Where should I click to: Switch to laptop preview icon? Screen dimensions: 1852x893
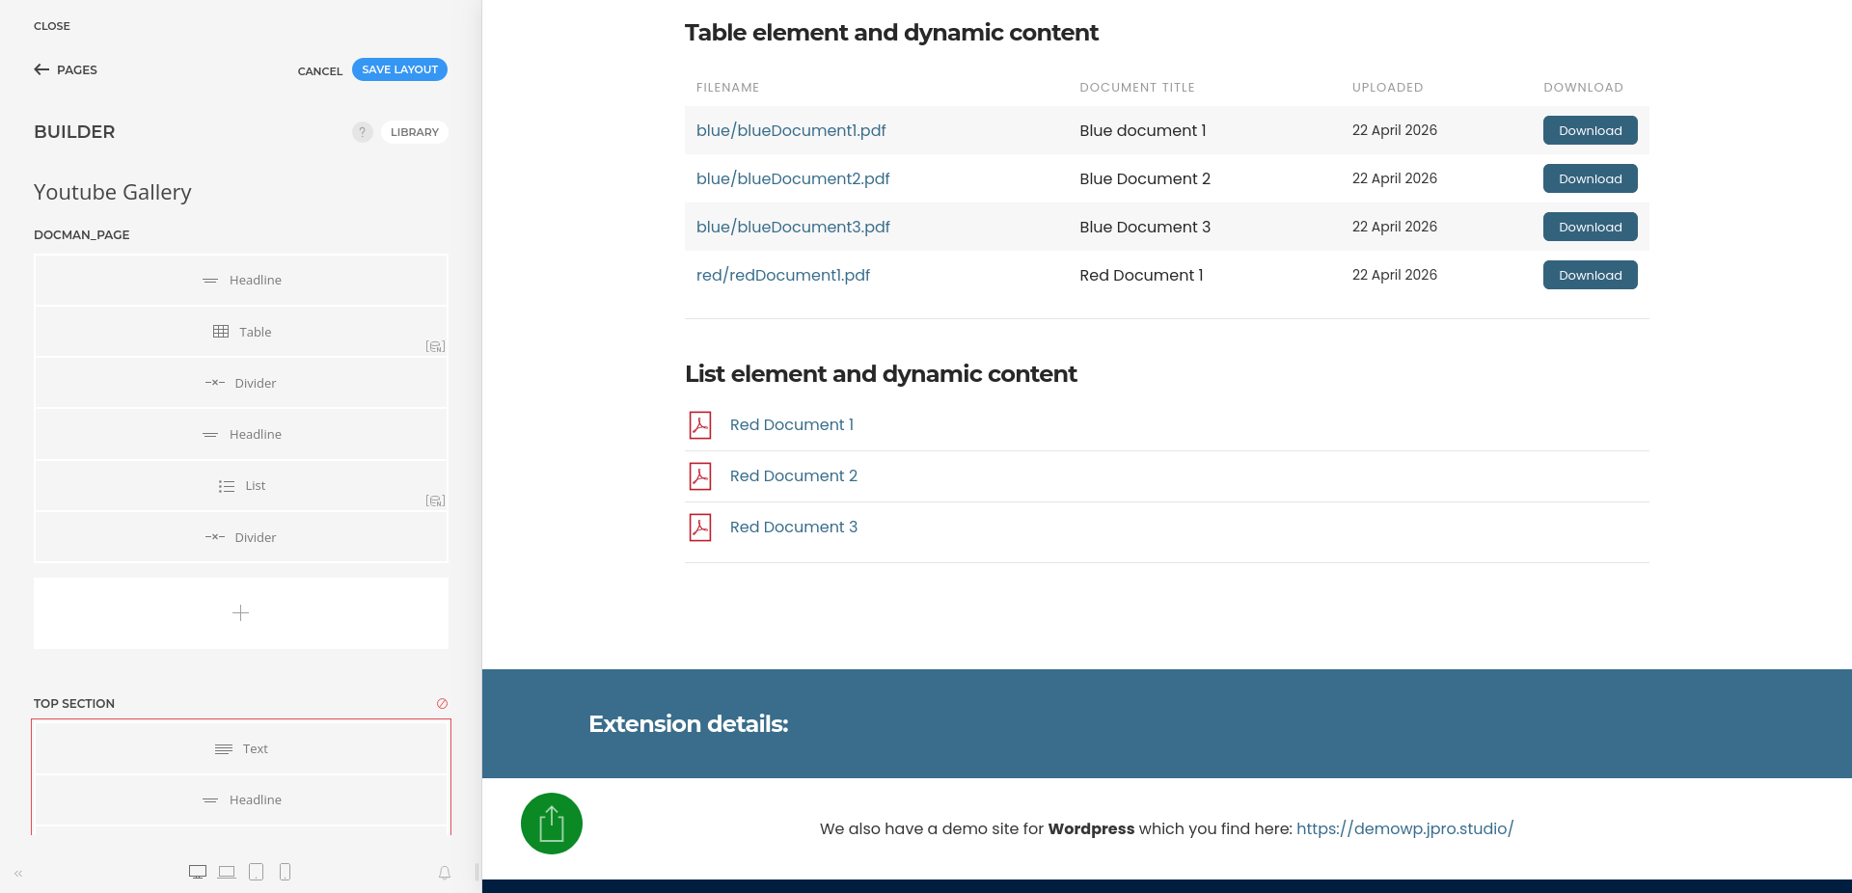[x=227, y=872]
